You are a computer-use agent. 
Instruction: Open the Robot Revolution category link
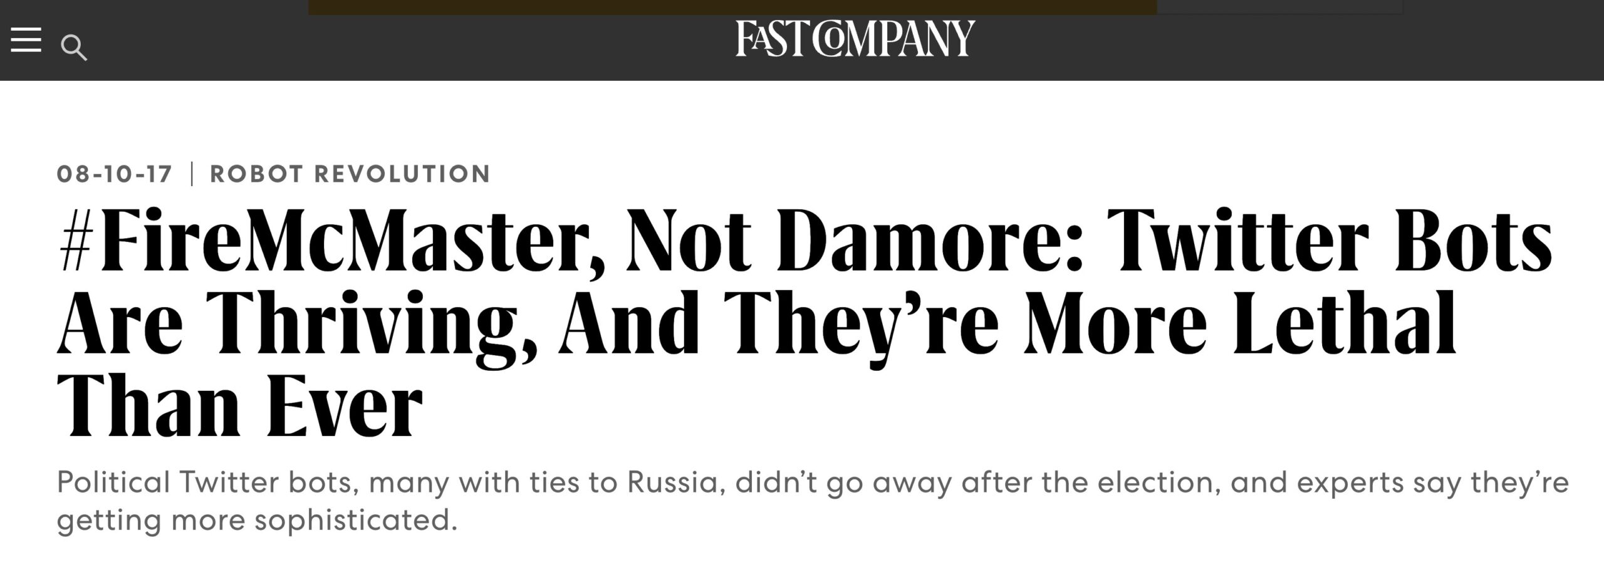pos(350,174)
